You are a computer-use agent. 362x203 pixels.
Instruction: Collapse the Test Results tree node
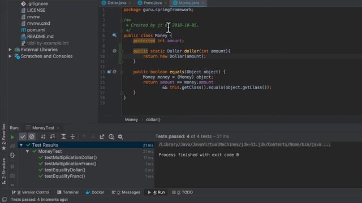pyautogui.click(x=21, y=145)
